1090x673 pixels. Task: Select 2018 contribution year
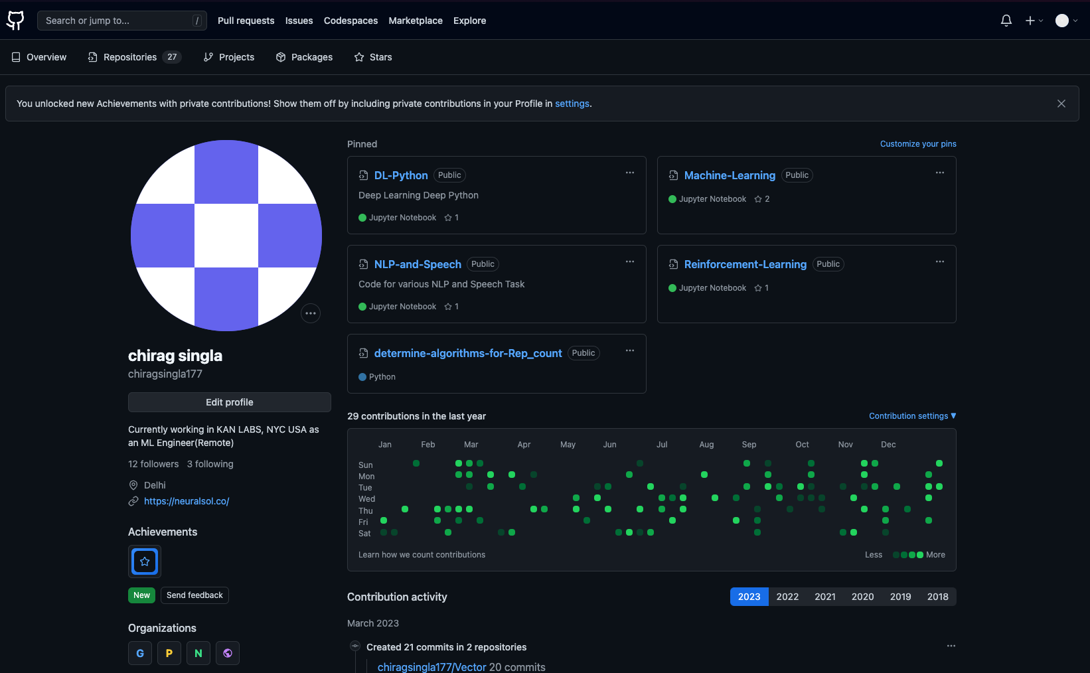tap(937, 597)
